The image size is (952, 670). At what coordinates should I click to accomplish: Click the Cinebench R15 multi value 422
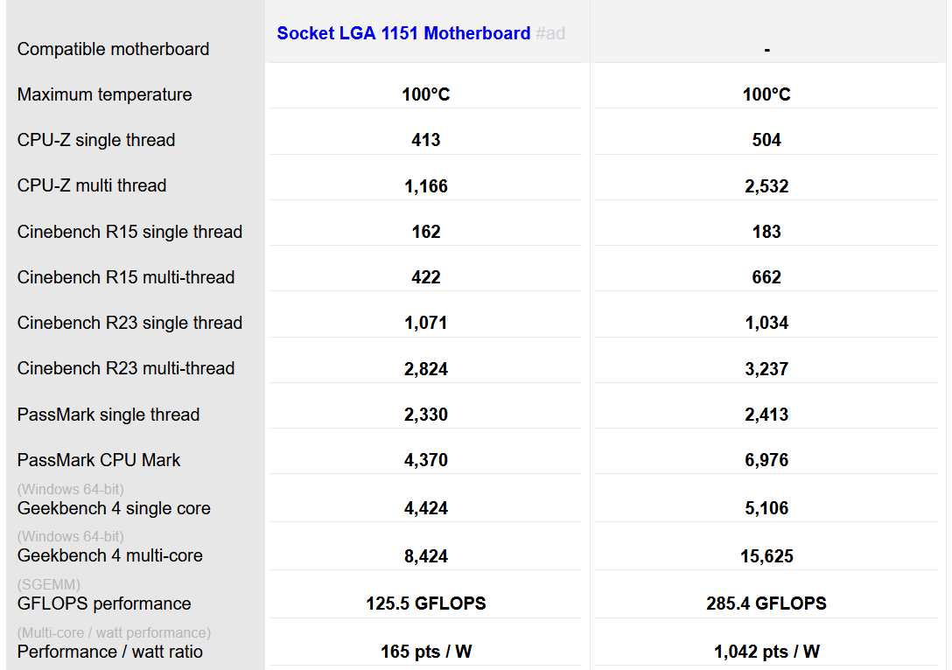pyautogui.click(x=425, y=277)
